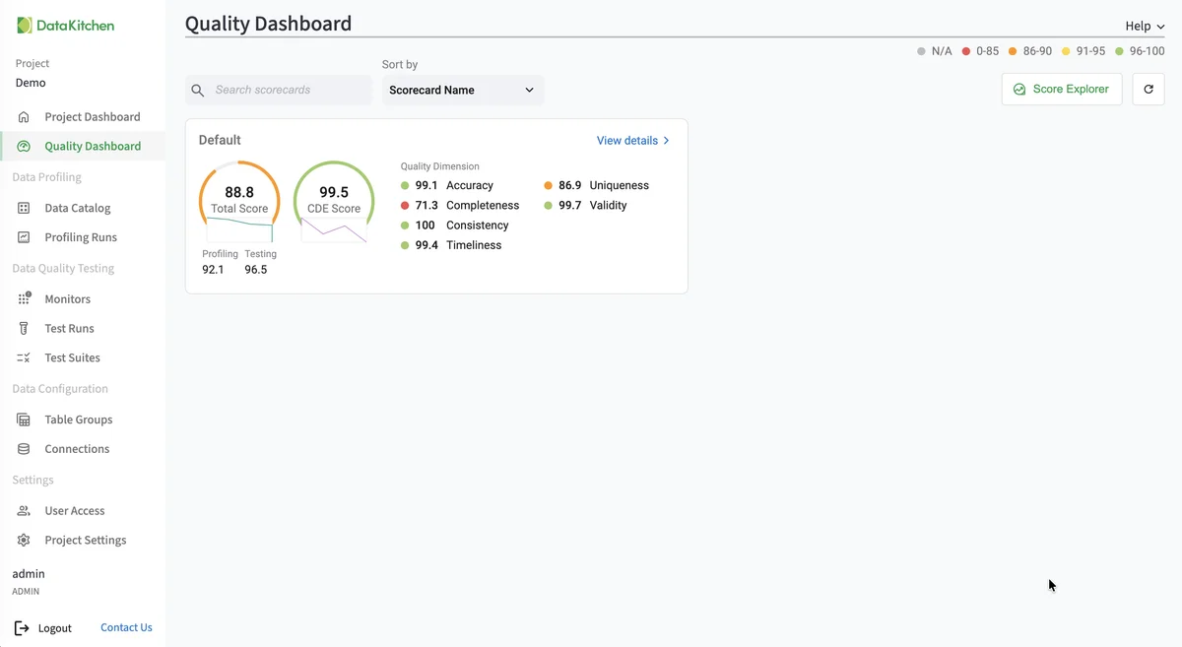Open the Contact Us link
This screenshot has width=1182, height=647.
(126, 627)
